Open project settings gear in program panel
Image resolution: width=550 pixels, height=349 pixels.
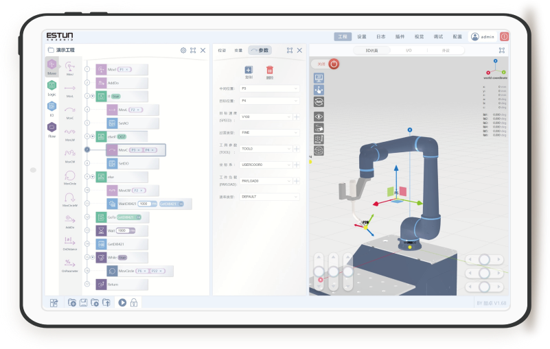183,50
